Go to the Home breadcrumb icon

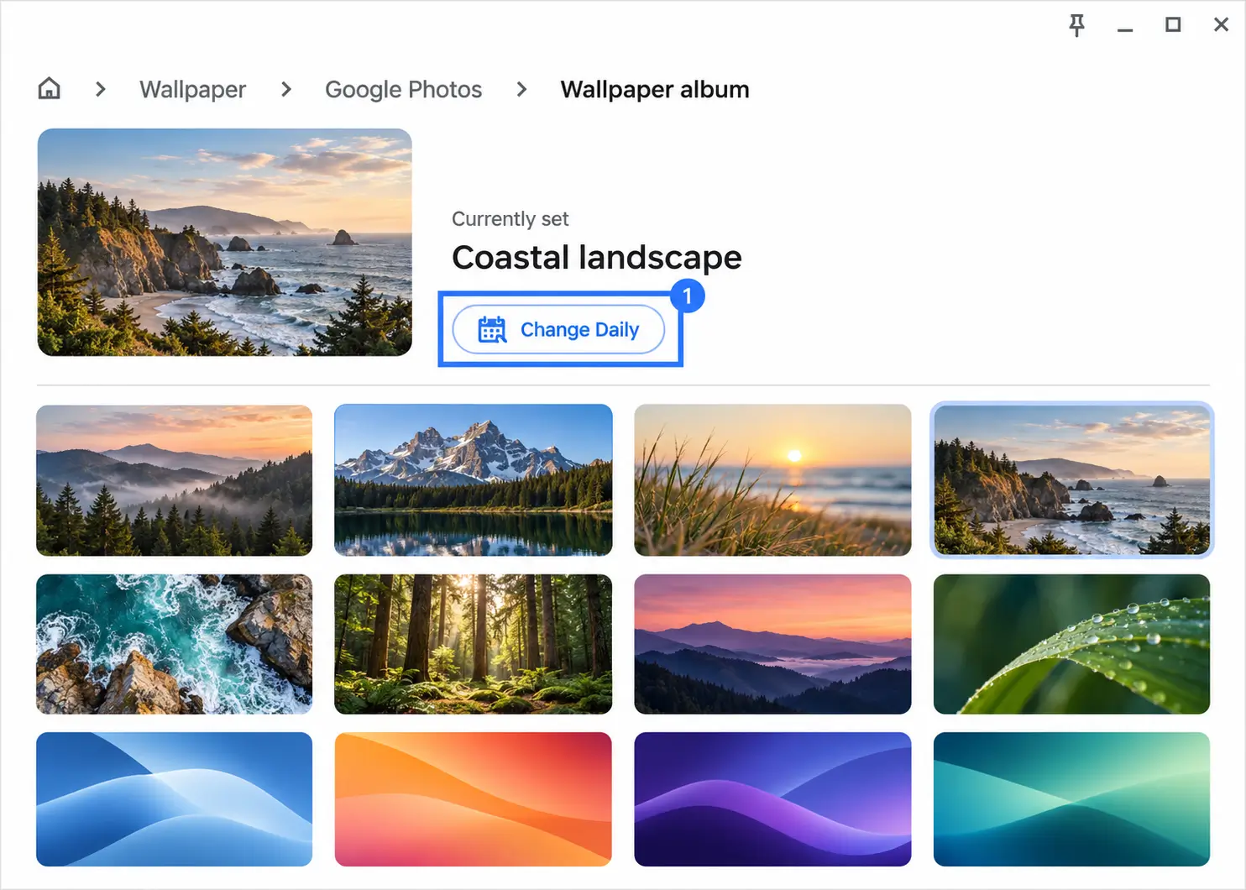point(50,88)
